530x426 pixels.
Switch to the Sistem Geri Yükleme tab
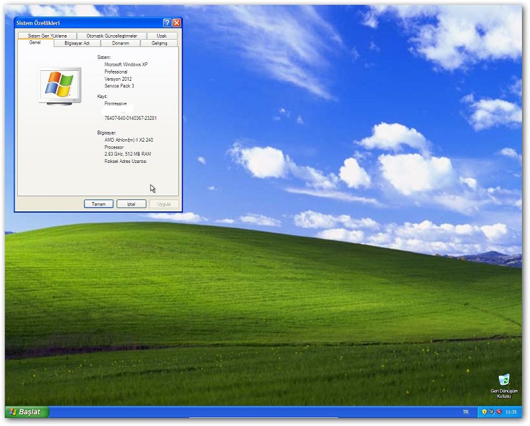pyautogui.click(x=47, y=36)
